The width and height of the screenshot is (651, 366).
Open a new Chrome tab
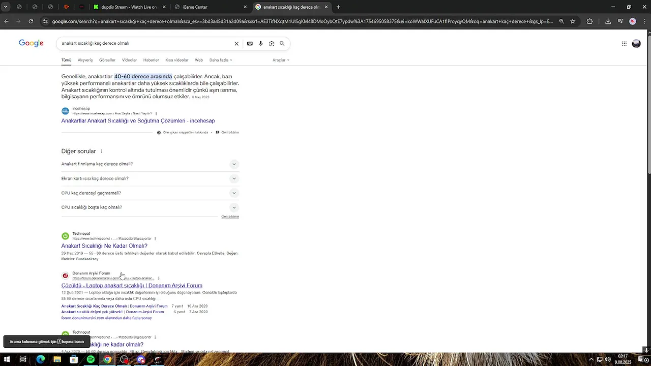coord(339,7)
